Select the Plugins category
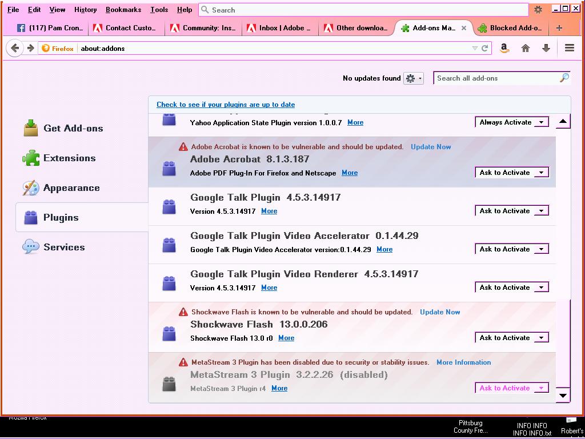Viewport: 585px width, 439px height. tap(82, 217)
